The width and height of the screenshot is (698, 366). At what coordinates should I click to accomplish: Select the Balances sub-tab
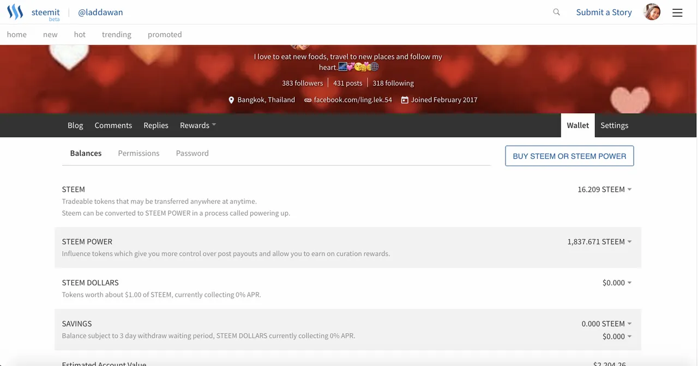click(x=86, y=154)
